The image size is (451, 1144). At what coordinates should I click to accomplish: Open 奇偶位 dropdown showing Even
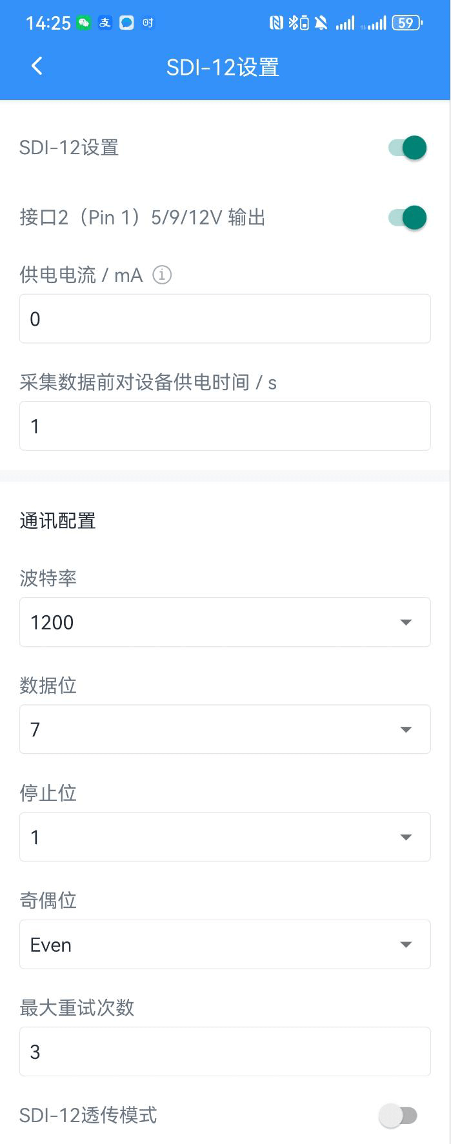click(x=225, y=945)
